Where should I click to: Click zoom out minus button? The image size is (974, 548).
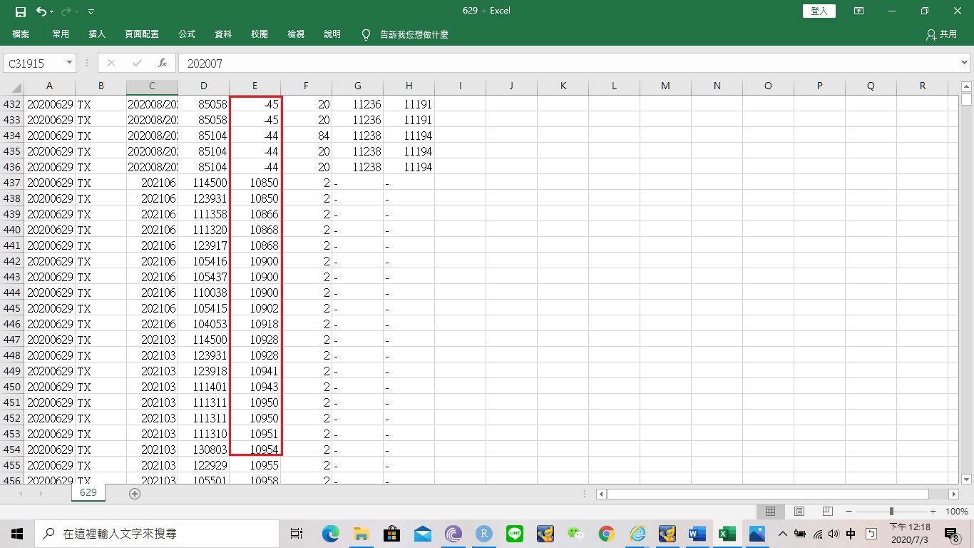(x=849, y=512)
